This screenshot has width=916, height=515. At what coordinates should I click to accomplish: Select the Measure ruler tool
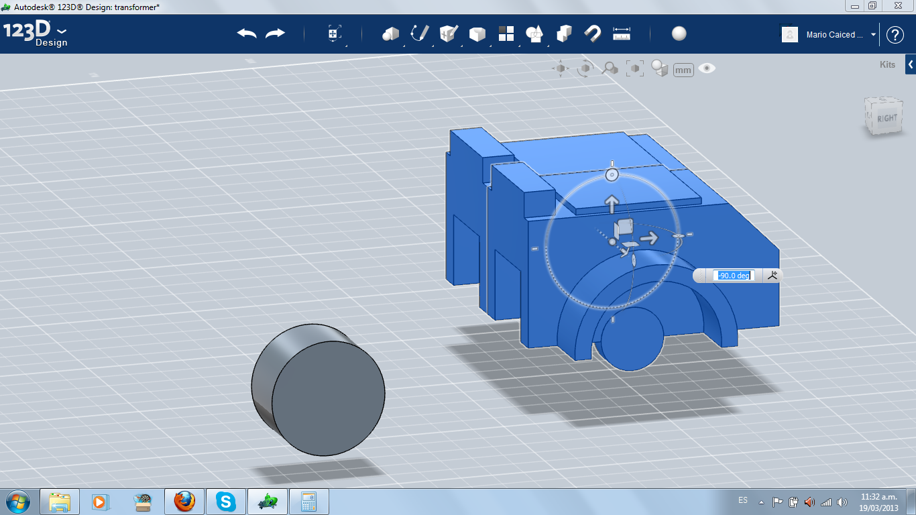point(622,34)
